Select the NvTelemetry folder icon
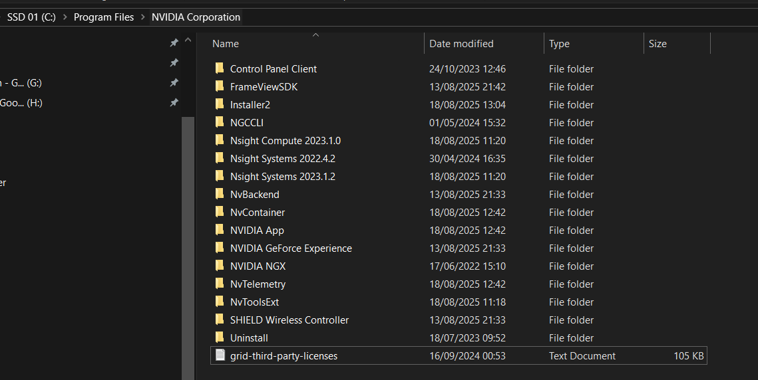 point(220,284)
